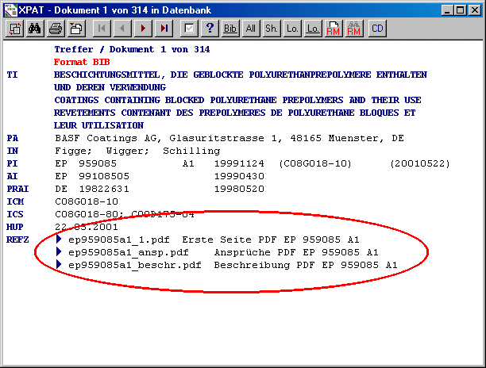
Task: Click the Sh. format button
Action: click(272, 29)
